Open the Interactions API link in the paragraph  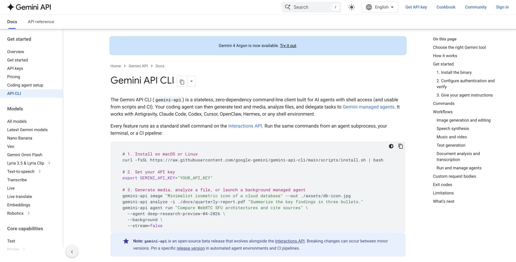pos(245,126)
